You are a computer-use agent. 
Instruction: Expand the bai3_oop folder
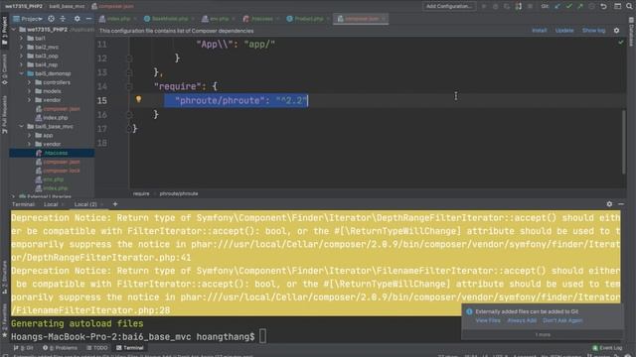tap(22, 56)
